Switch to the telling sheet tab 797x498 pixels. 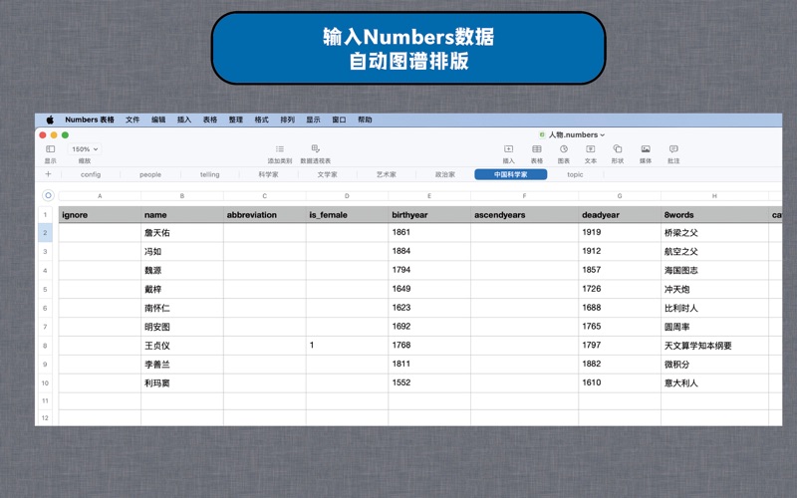click(x=209, y=174)
